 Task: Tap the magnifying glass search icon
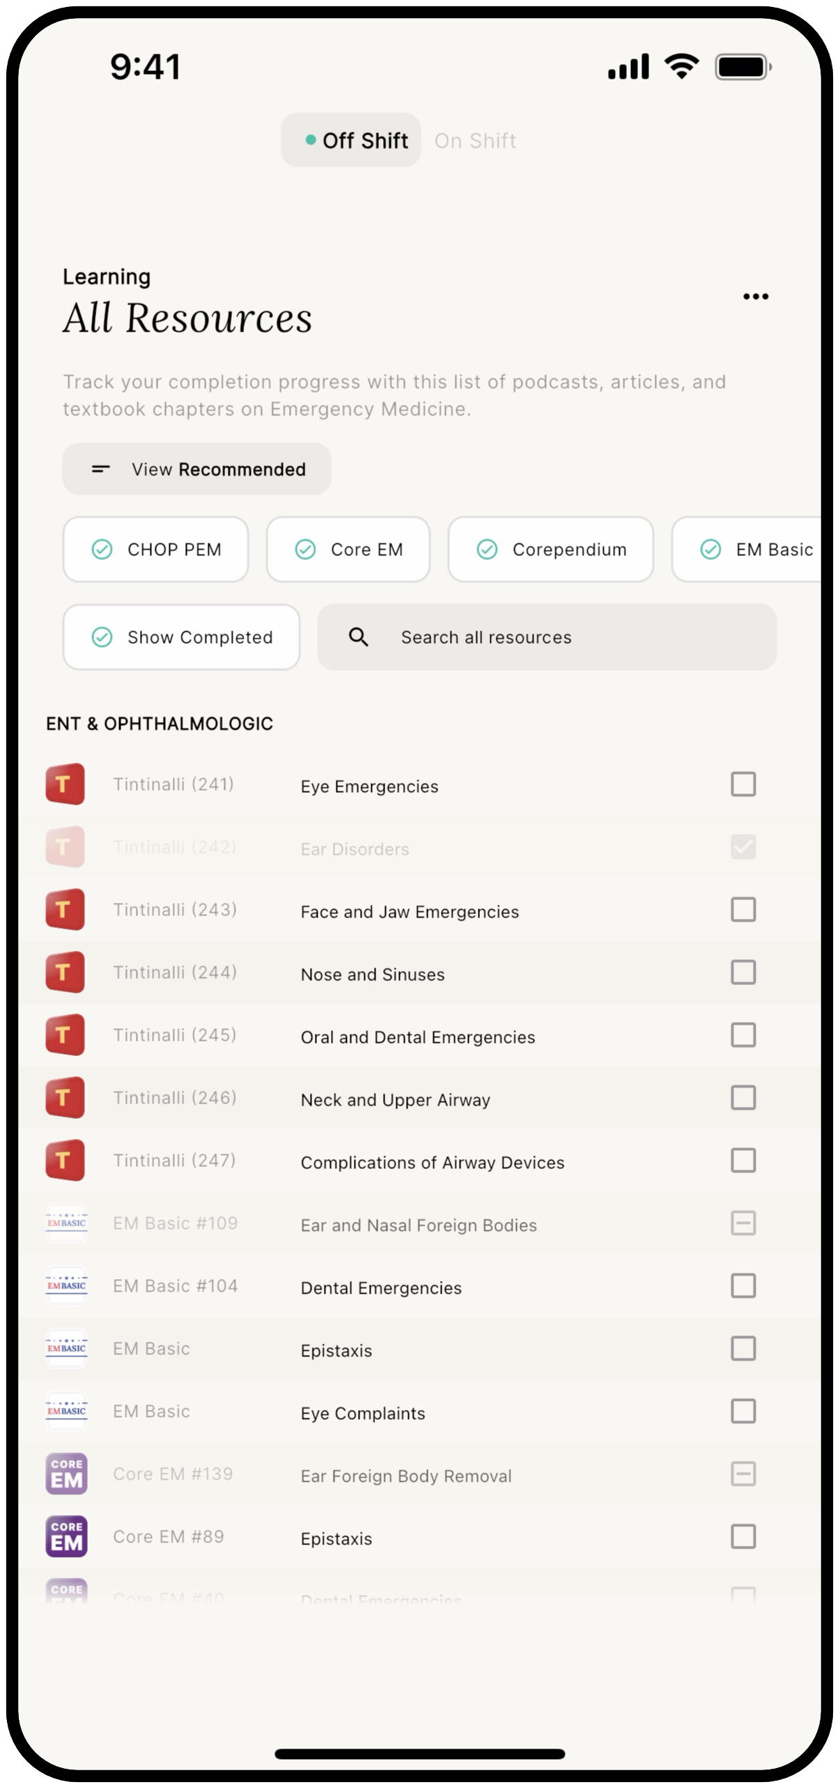click(x=359, y=637)
